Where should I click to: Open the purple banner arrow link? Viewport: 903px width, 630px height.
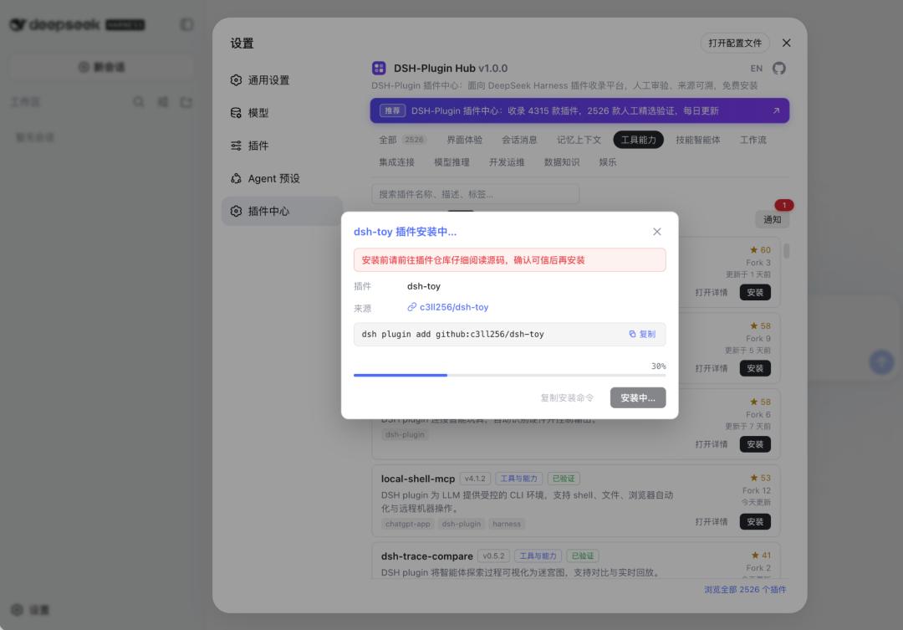(x=776, y=110)
